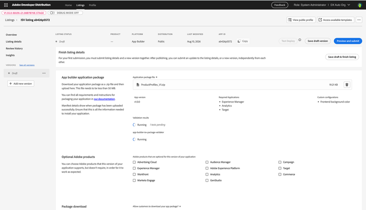The image size is (366, 210).
Task: Check the Campaign checkbox
Action: coord(280,162)
